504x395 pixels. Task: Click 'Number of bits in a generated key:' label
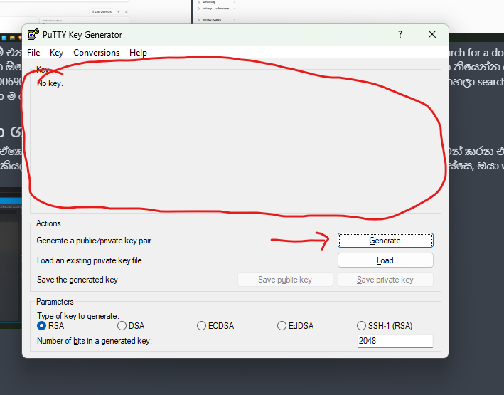pyautogui.click(x=95, y=341)
